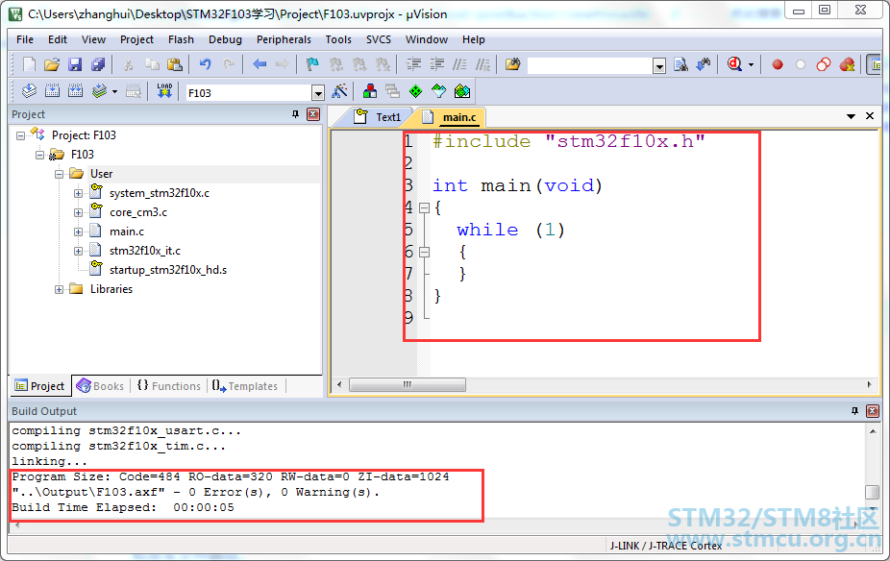Click the Undo arrow icon
890x561 pixels.
(205, 64)
